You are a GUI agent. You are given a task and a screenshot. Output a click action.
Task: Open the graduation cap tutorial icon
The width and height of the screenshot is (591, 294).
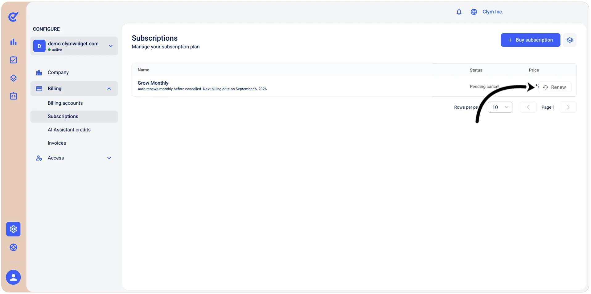point(570,40)
